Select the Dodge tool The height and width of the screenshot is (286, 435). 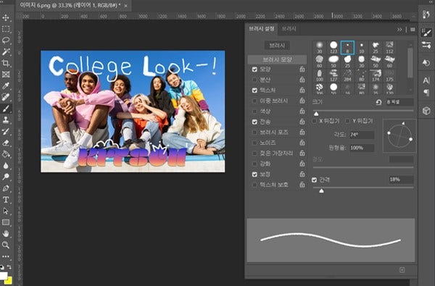(6, 177)
